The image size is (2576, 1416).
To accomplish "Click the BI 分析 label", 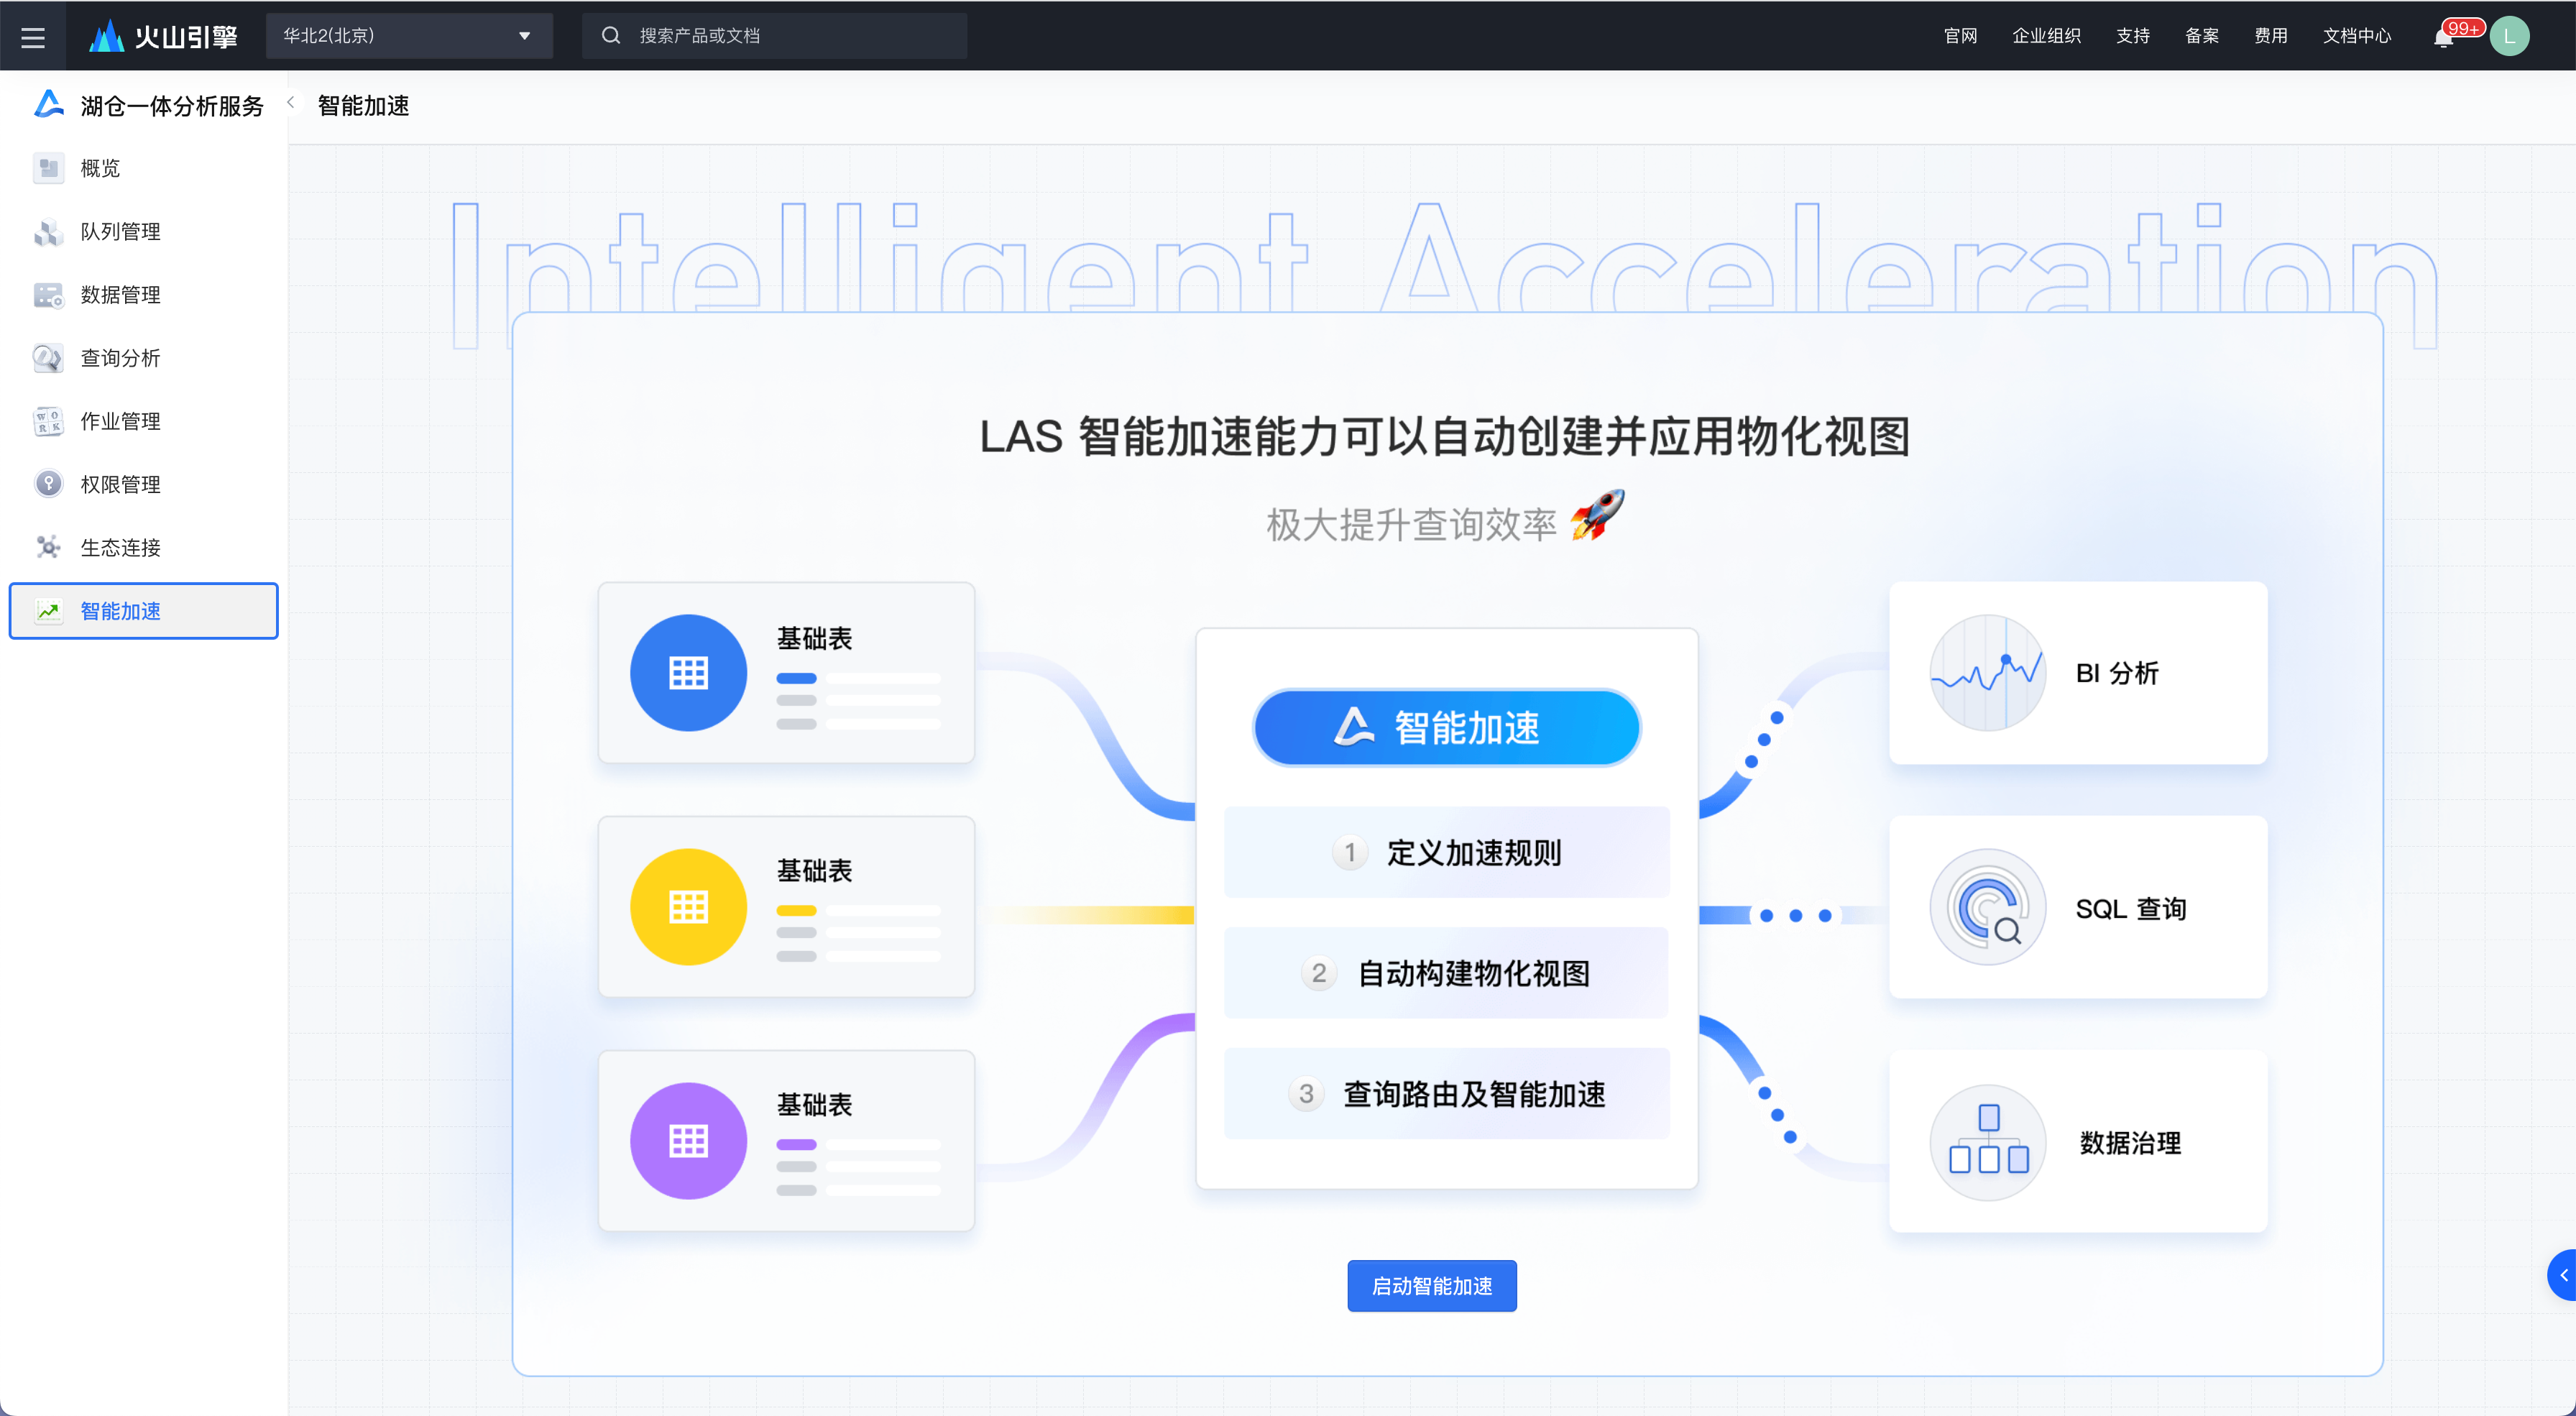I will tap(2117, 673).
